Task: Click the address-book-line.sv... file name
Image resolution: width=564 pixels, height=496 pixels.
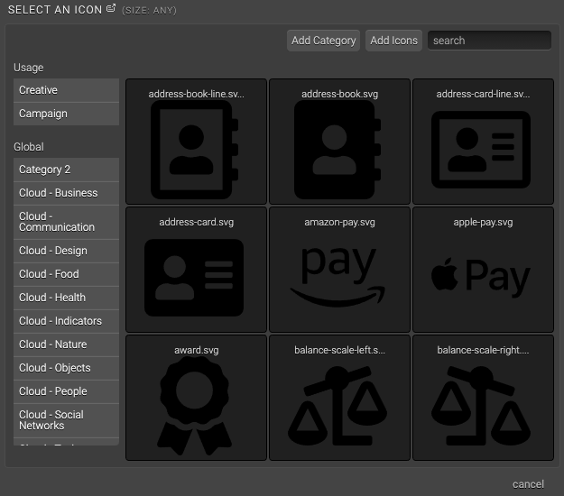Action: pyautogui.click(x=196, y=94)
